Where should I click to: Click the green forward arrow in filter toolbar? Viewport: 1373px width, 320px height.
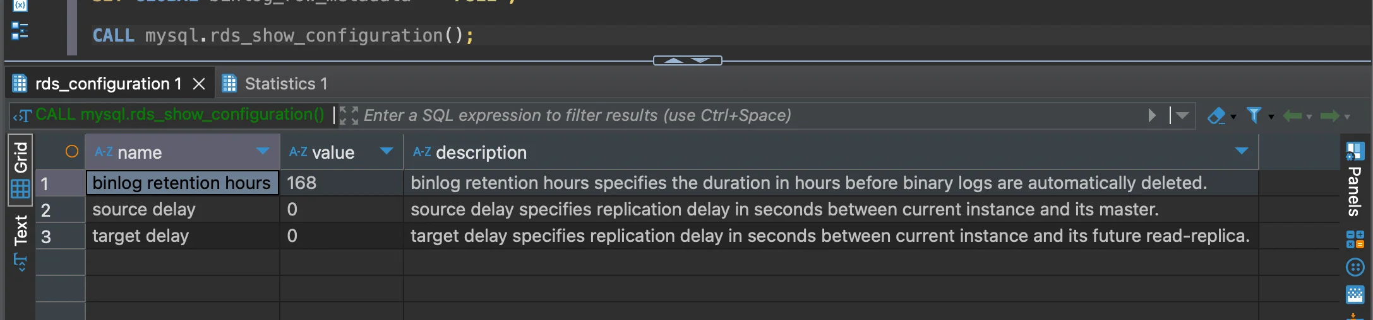[1330, 116]
